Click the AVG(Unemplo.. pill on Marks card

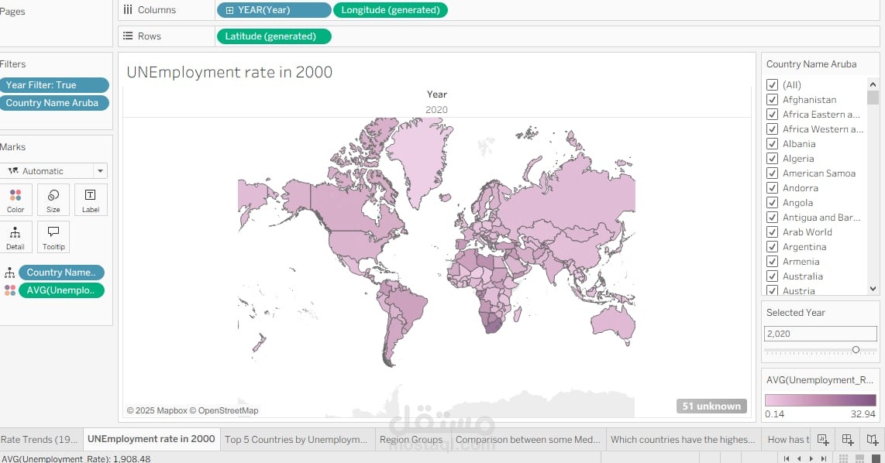click(61, 290)
